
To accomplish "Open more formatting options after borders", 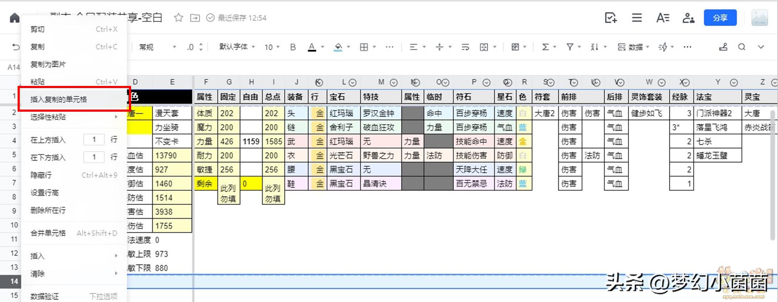I will tap(389, 47).
